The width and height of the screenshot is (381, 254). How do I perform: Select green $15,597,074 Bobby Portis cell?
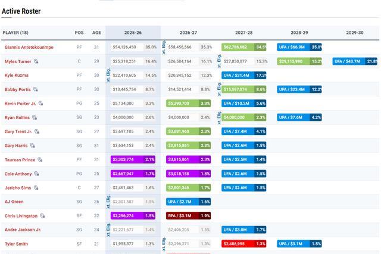click(x=243, y=89)
